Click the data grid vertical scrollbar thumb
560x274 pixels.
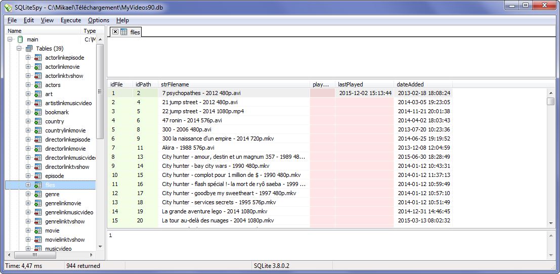coord(551,101)
